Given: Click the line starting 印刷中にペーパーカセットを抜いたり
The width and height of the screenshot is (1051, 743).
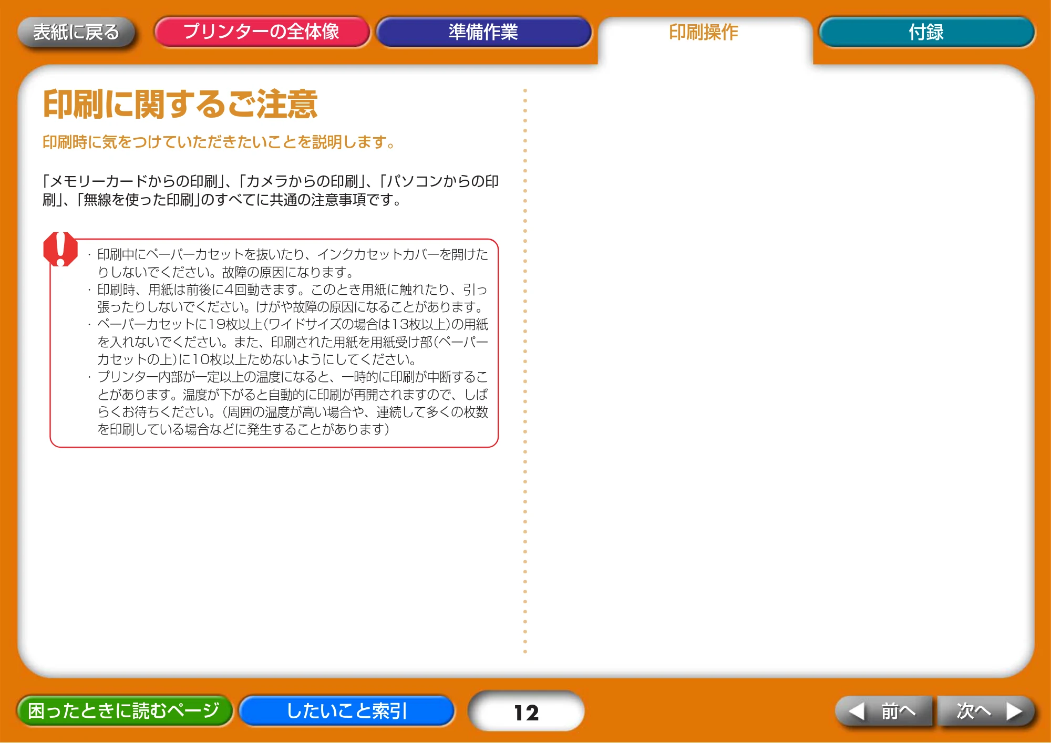Looking at the screenshot, I should point(293,254).
